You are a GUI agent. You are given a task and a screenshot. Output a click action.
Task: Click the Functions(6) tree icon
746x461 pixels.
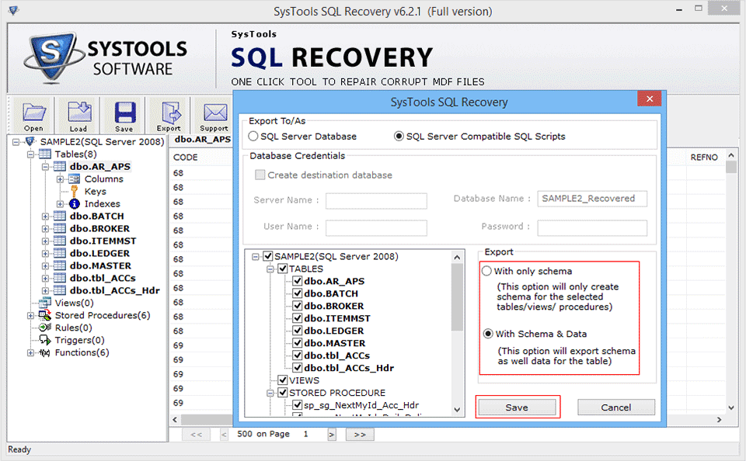(45, 353)
